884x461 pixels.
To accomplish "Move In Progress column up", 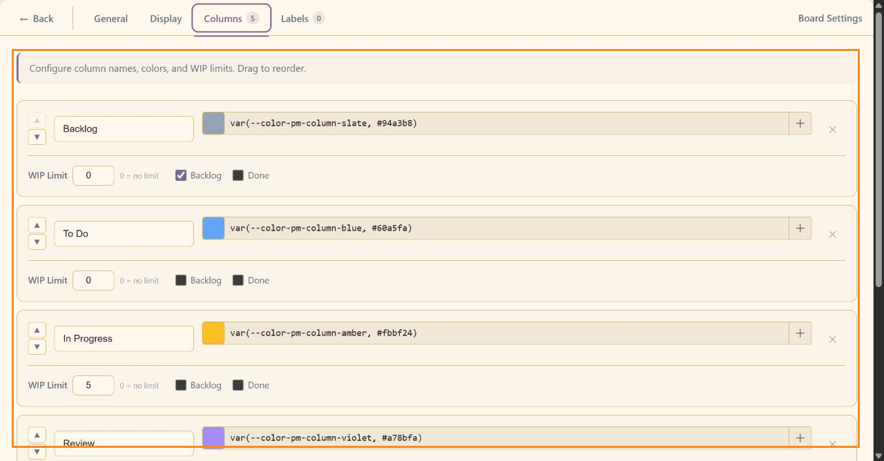I will [x=37, y=330].
